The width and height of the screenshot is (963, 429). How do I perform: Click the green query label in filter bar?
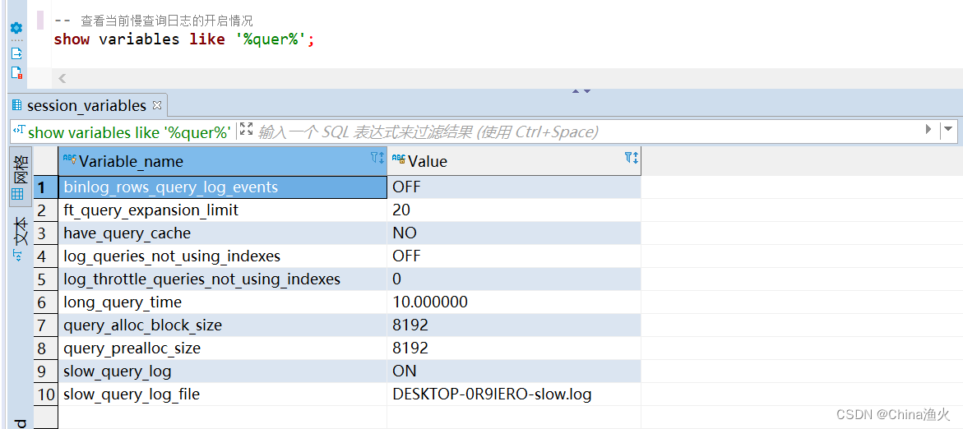point(130,132)
